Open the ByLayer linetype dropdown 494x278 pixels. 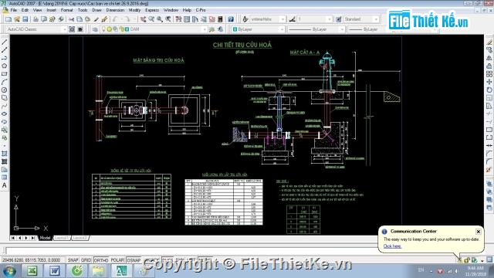click(341, 29)
